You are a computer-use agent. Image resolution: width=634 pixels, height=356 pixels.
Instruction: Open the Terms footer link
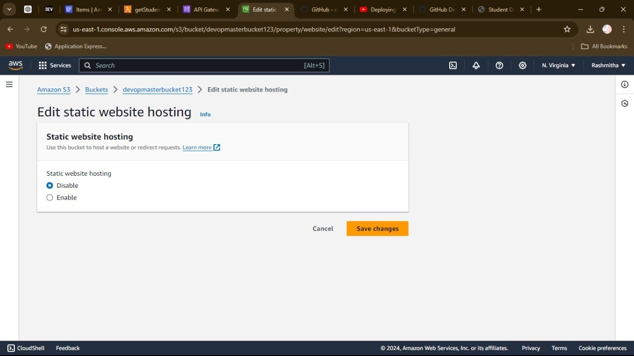559,348
